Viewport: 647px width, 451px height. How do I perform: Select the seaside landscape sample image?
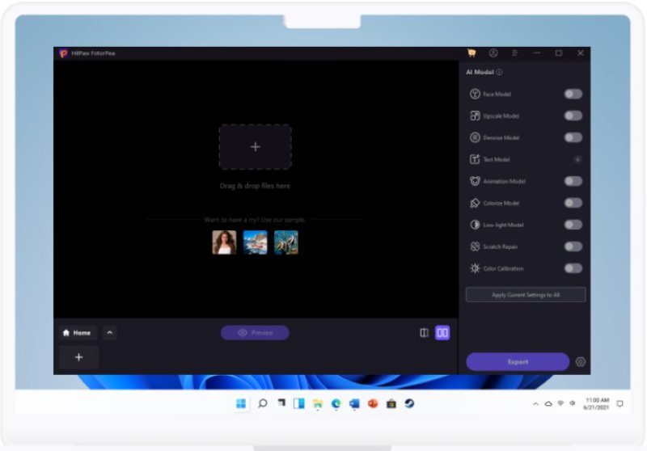(x=255, y=242)
